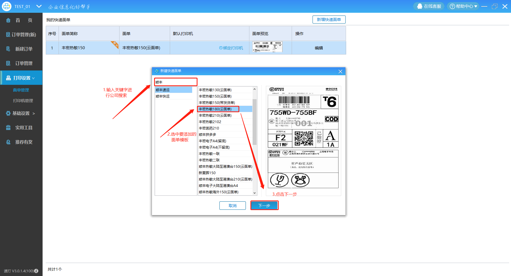The height and width of the screenshot is (276, 511).
Task: Select 顺丰热敏大陆至港澳台150(云面单) template
Action: (225, 166)
